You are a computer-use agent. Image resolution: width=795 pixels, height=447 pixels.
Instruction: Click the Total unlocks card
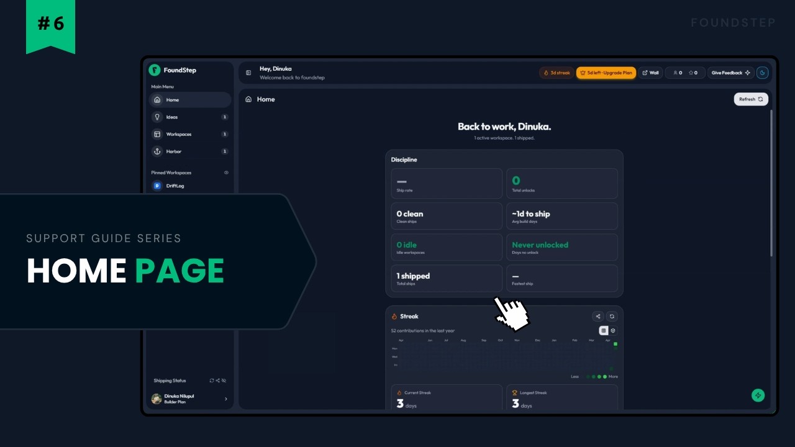point(562,183)
